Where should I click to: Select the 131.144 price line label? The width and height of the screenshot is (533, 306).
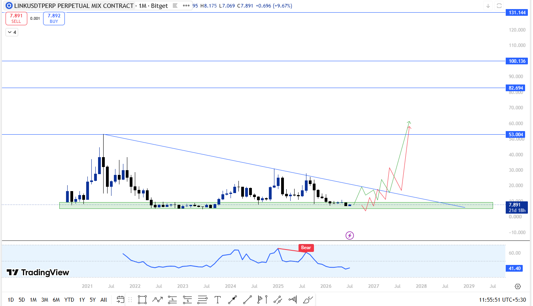(516, 13)
